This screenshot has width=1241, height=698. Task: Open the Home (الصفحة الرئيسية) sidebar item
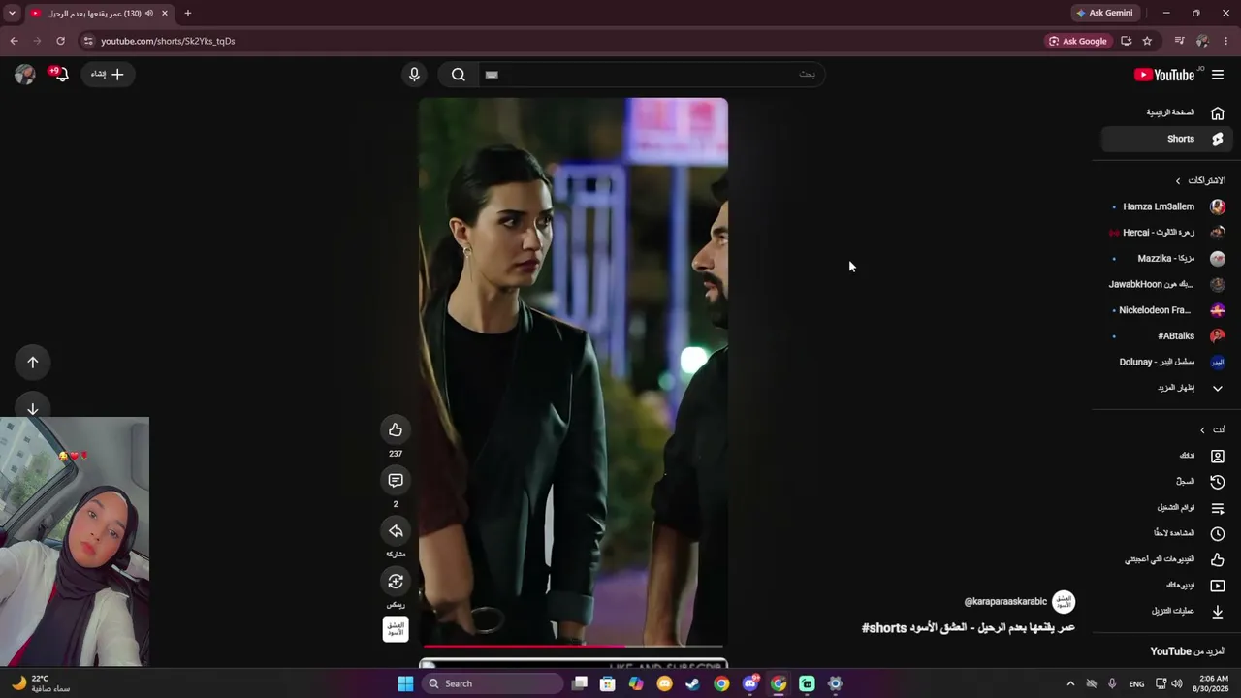click(1166, 112)
